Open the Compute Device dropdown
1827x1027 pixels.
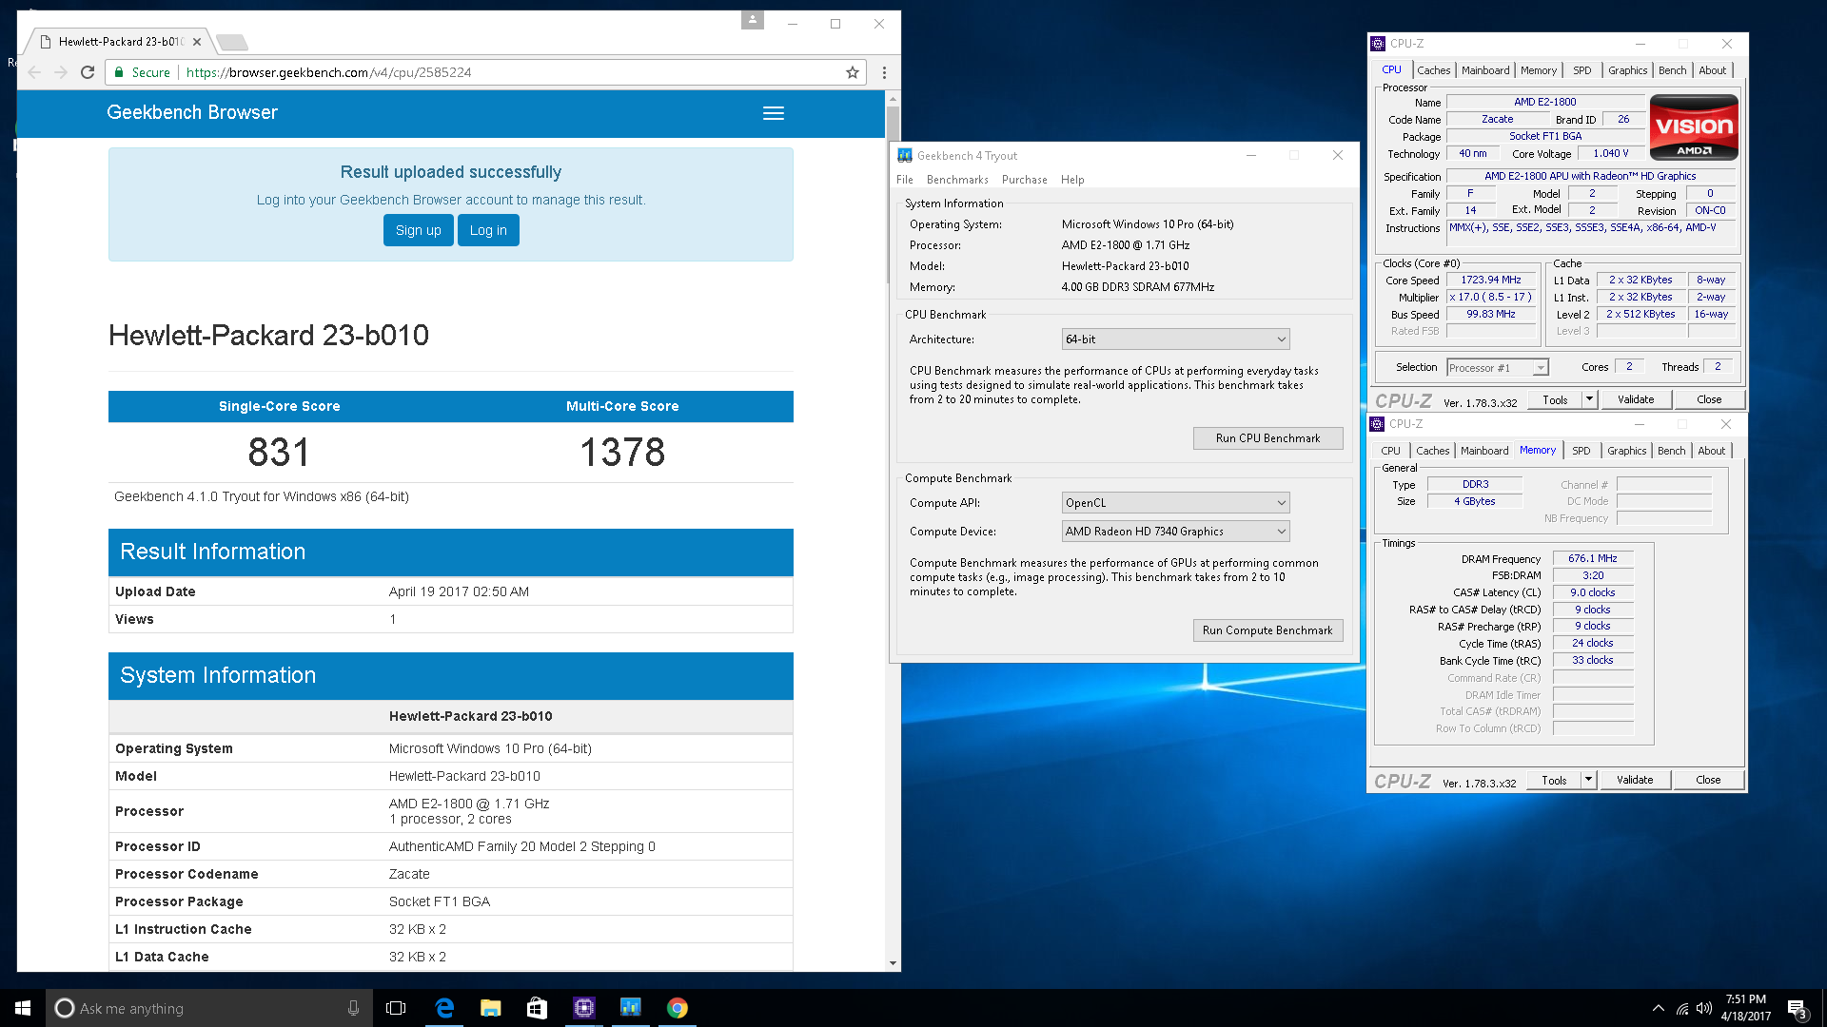(1176, 532)
